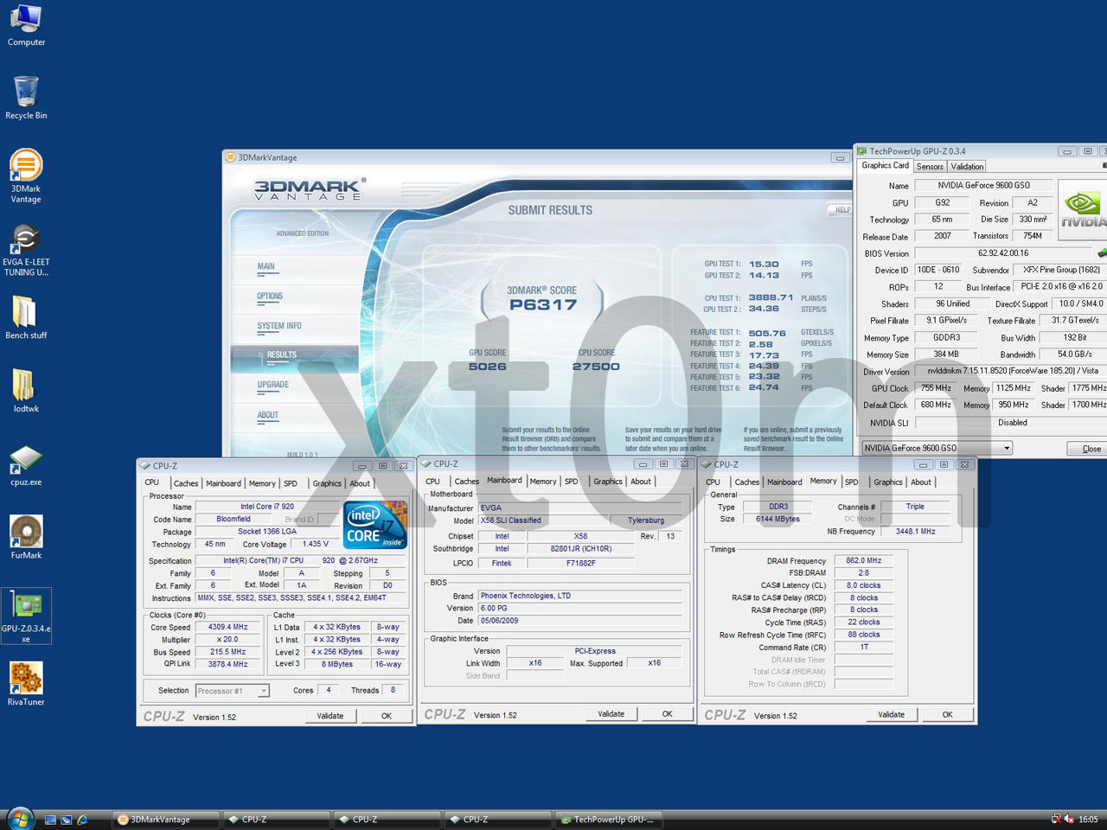Click the BIOS save icon in GPU-Z
Image resolution: width=1107 pixels, height=830 pixels.
pyautogui.click(x=1102, y=253)
